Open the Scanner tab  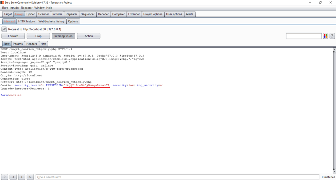pyautogui.click(x=44, y=14)
